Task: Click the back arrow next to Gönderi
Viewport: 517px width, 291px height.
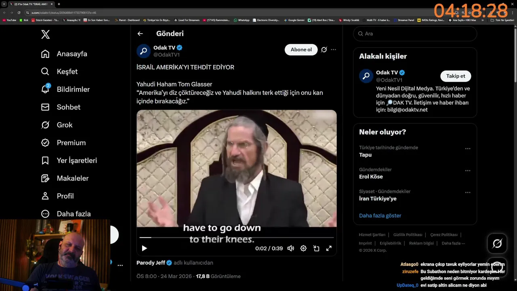Action: [140, 34]
